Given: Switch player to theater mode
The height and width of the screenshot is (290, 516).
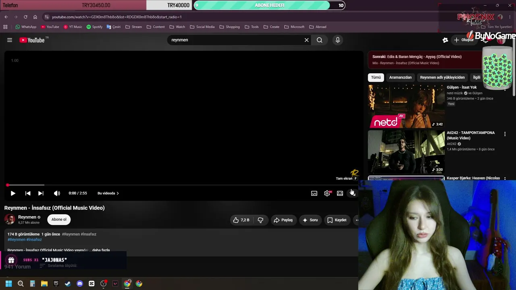Looking at the screenshot, I should [340, 193].
